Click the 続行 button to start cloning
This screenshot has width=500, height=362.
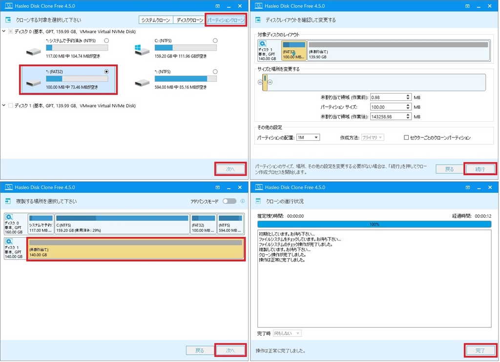click(x=480, y=169)
